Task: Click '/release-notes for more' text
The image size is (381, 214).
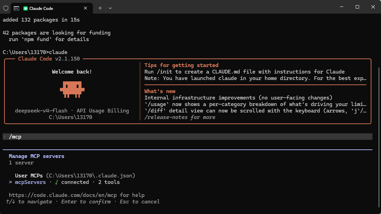Action: 180,117
